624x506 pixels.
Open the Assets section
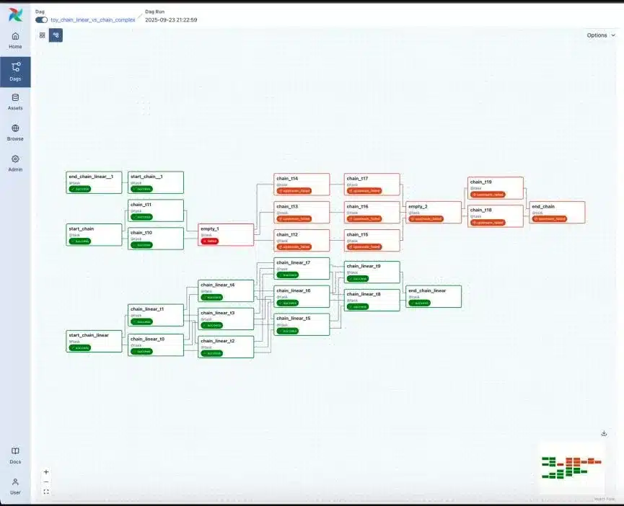[x=15, y=102]
